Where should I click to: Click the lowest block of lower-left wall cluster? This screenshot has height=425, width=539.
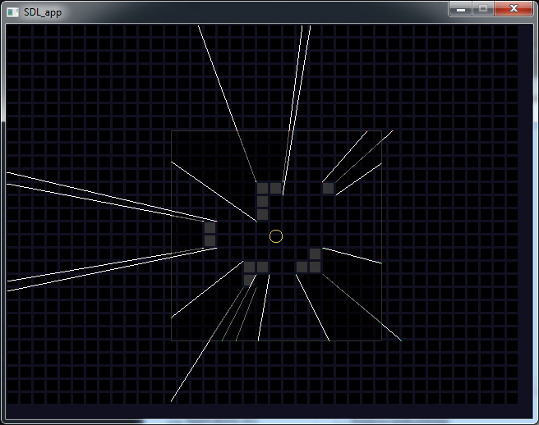(x=249, y=280)
